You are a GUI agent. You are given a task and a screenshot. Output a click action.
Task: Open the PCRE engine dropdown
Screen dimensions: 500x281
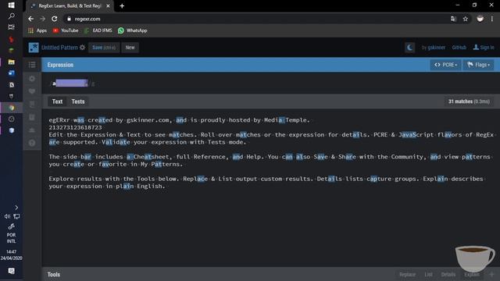point(446,65)
